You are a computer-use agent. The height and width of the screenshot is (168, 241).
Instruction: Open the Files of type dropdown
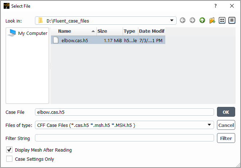coord(209,125)
